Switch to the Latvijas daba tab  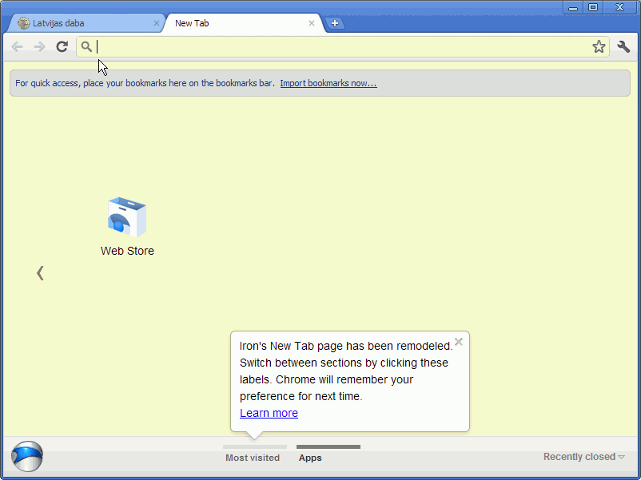tap(86, 23)
